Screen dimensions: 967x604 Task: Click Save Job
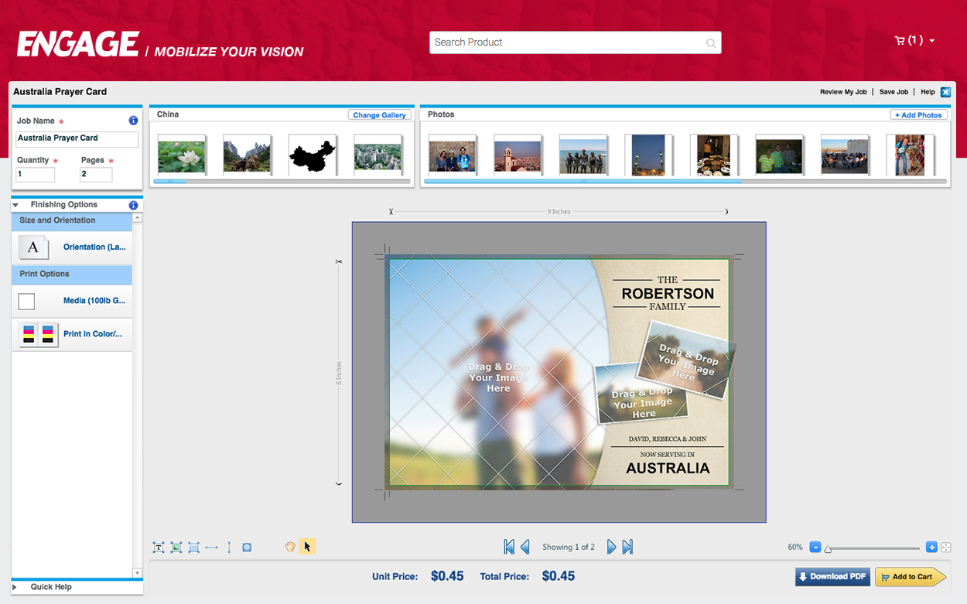[x=894, y=92]
